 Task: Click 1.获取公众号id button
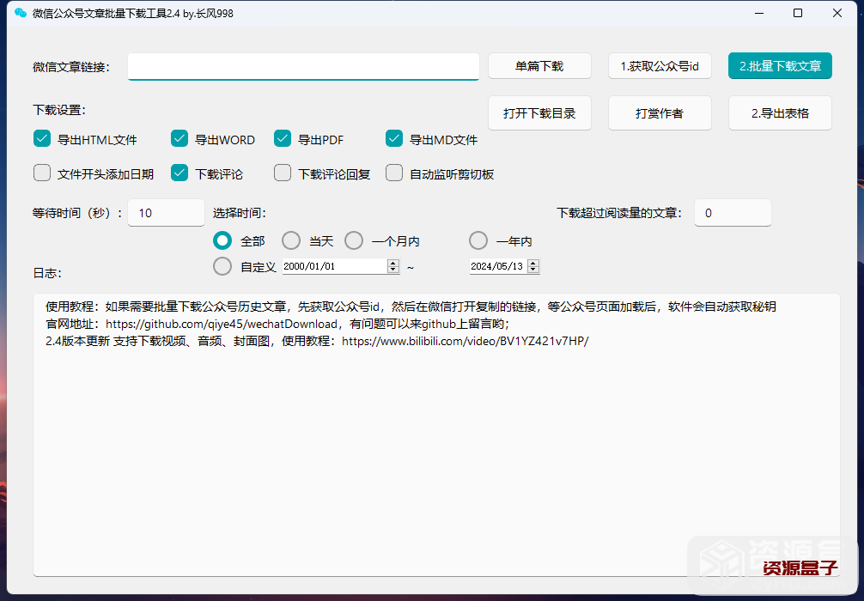pyautogui.click(x=660, y=65)
